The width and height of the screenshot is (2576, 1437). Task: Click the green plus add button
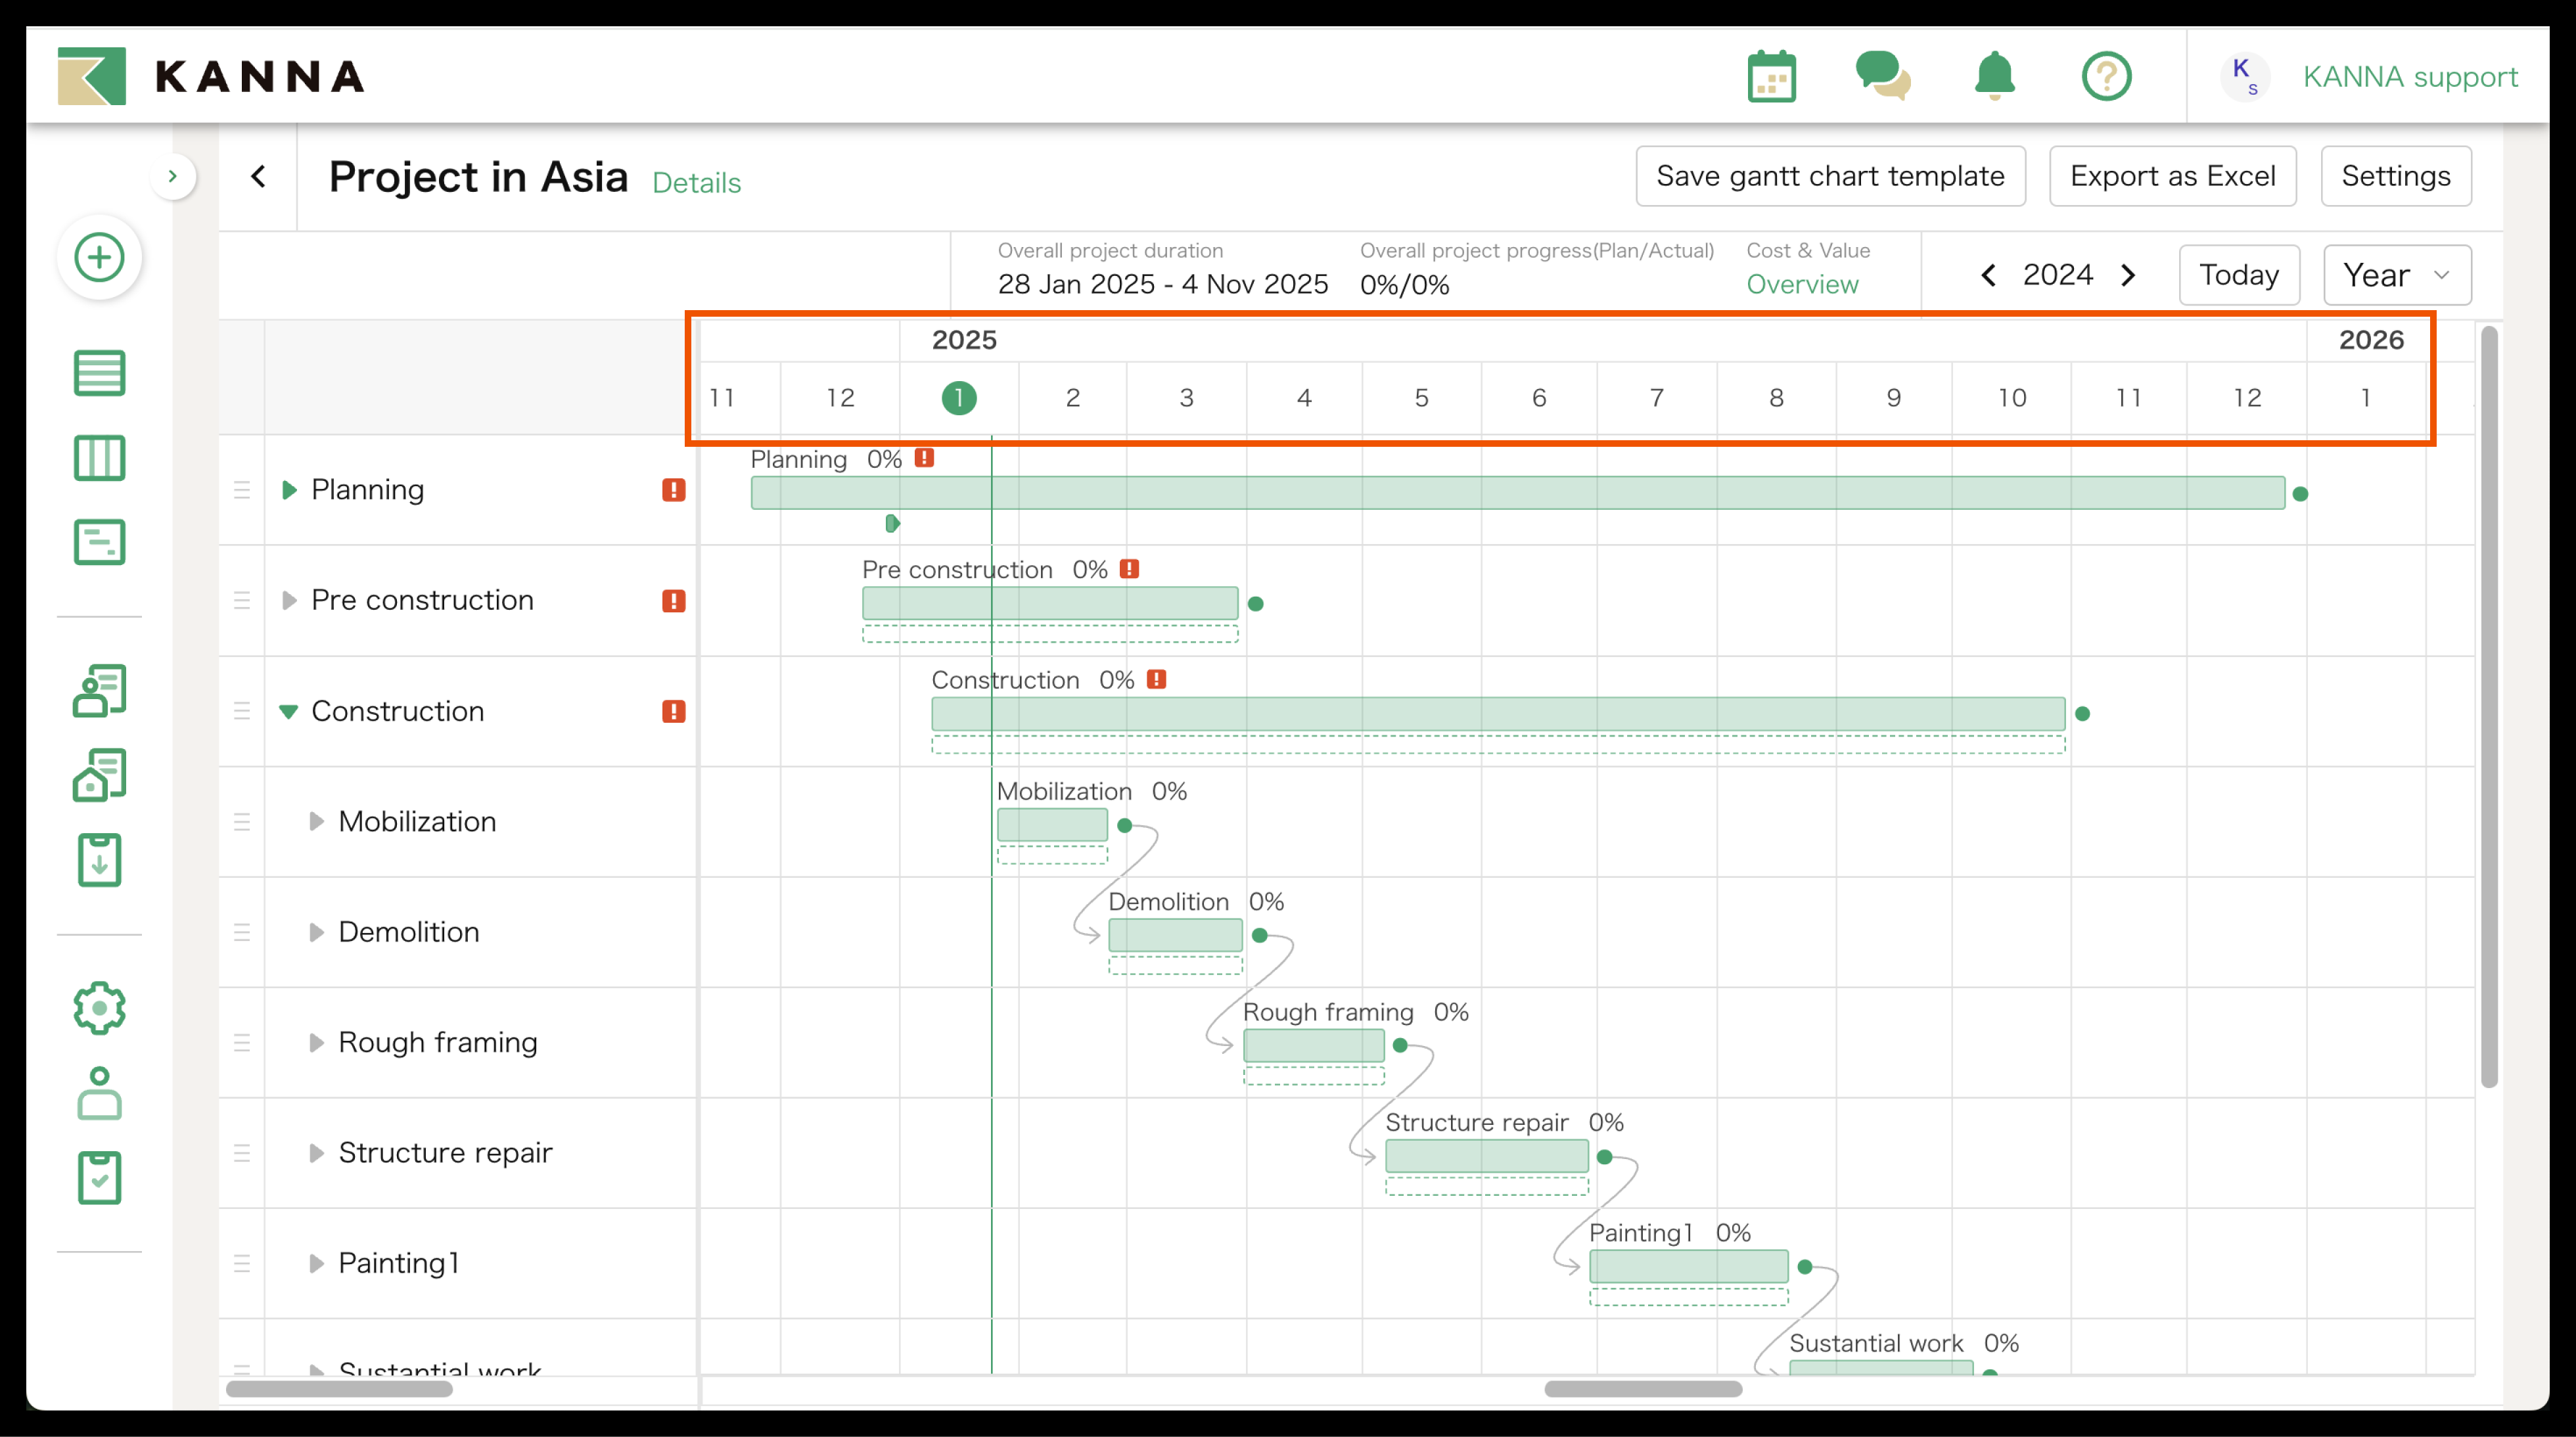pos(99,257)
